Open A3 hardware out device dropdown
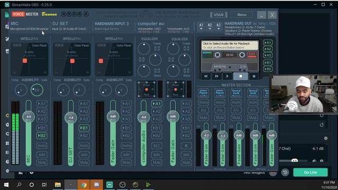Viewport: 338px width, 190px height. point(218,26)
